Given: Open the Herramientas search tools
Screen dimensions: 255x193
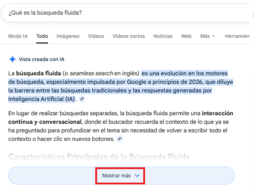Looking at the screenshot, I should tap(237, 36).
